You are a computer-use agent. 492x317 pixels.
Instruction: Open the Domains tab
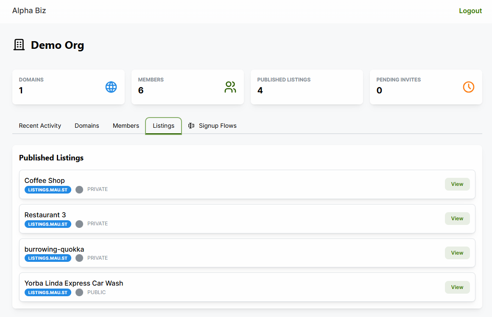[x=87, y=126]
